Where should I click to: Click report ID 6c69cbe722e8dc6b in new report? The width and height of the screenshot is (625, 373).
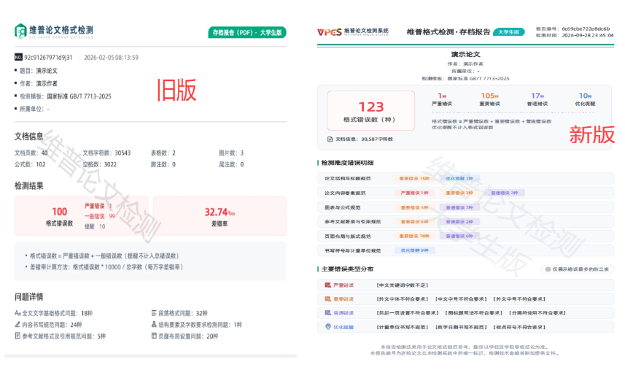click(586, 28)
